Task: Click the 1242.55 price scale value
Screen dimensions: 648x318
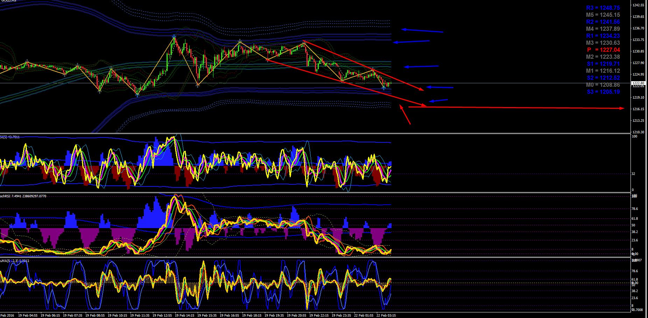Action: [638, 5]
